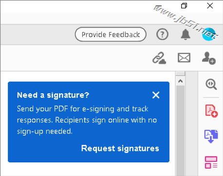Image resolution: width=223 pixels, height=176 pixels.
Task: Click the Need a signature heading text
Action: pos(53,95)
